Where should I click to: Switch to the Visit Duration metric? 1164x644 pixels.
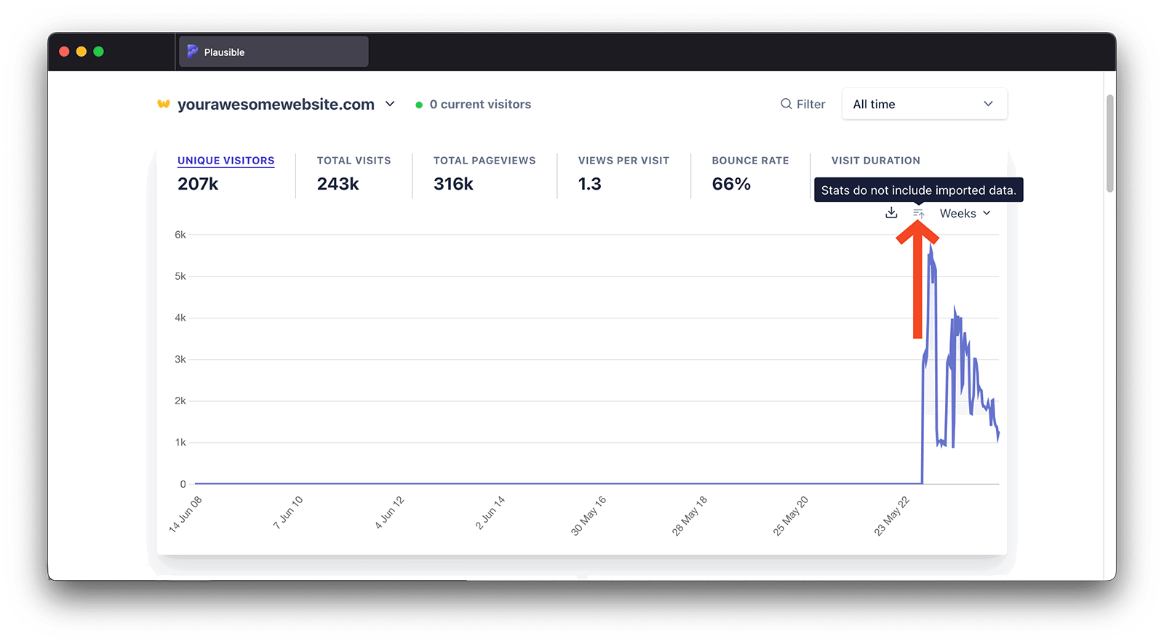point(875,161)
